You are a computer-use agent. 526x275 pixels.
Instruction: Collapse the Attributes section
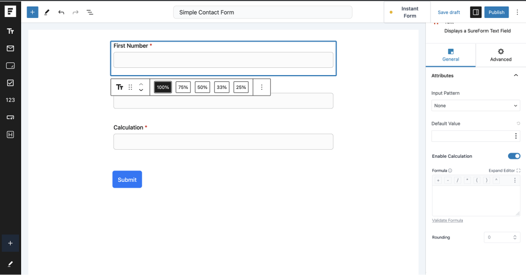pos(516,76)
